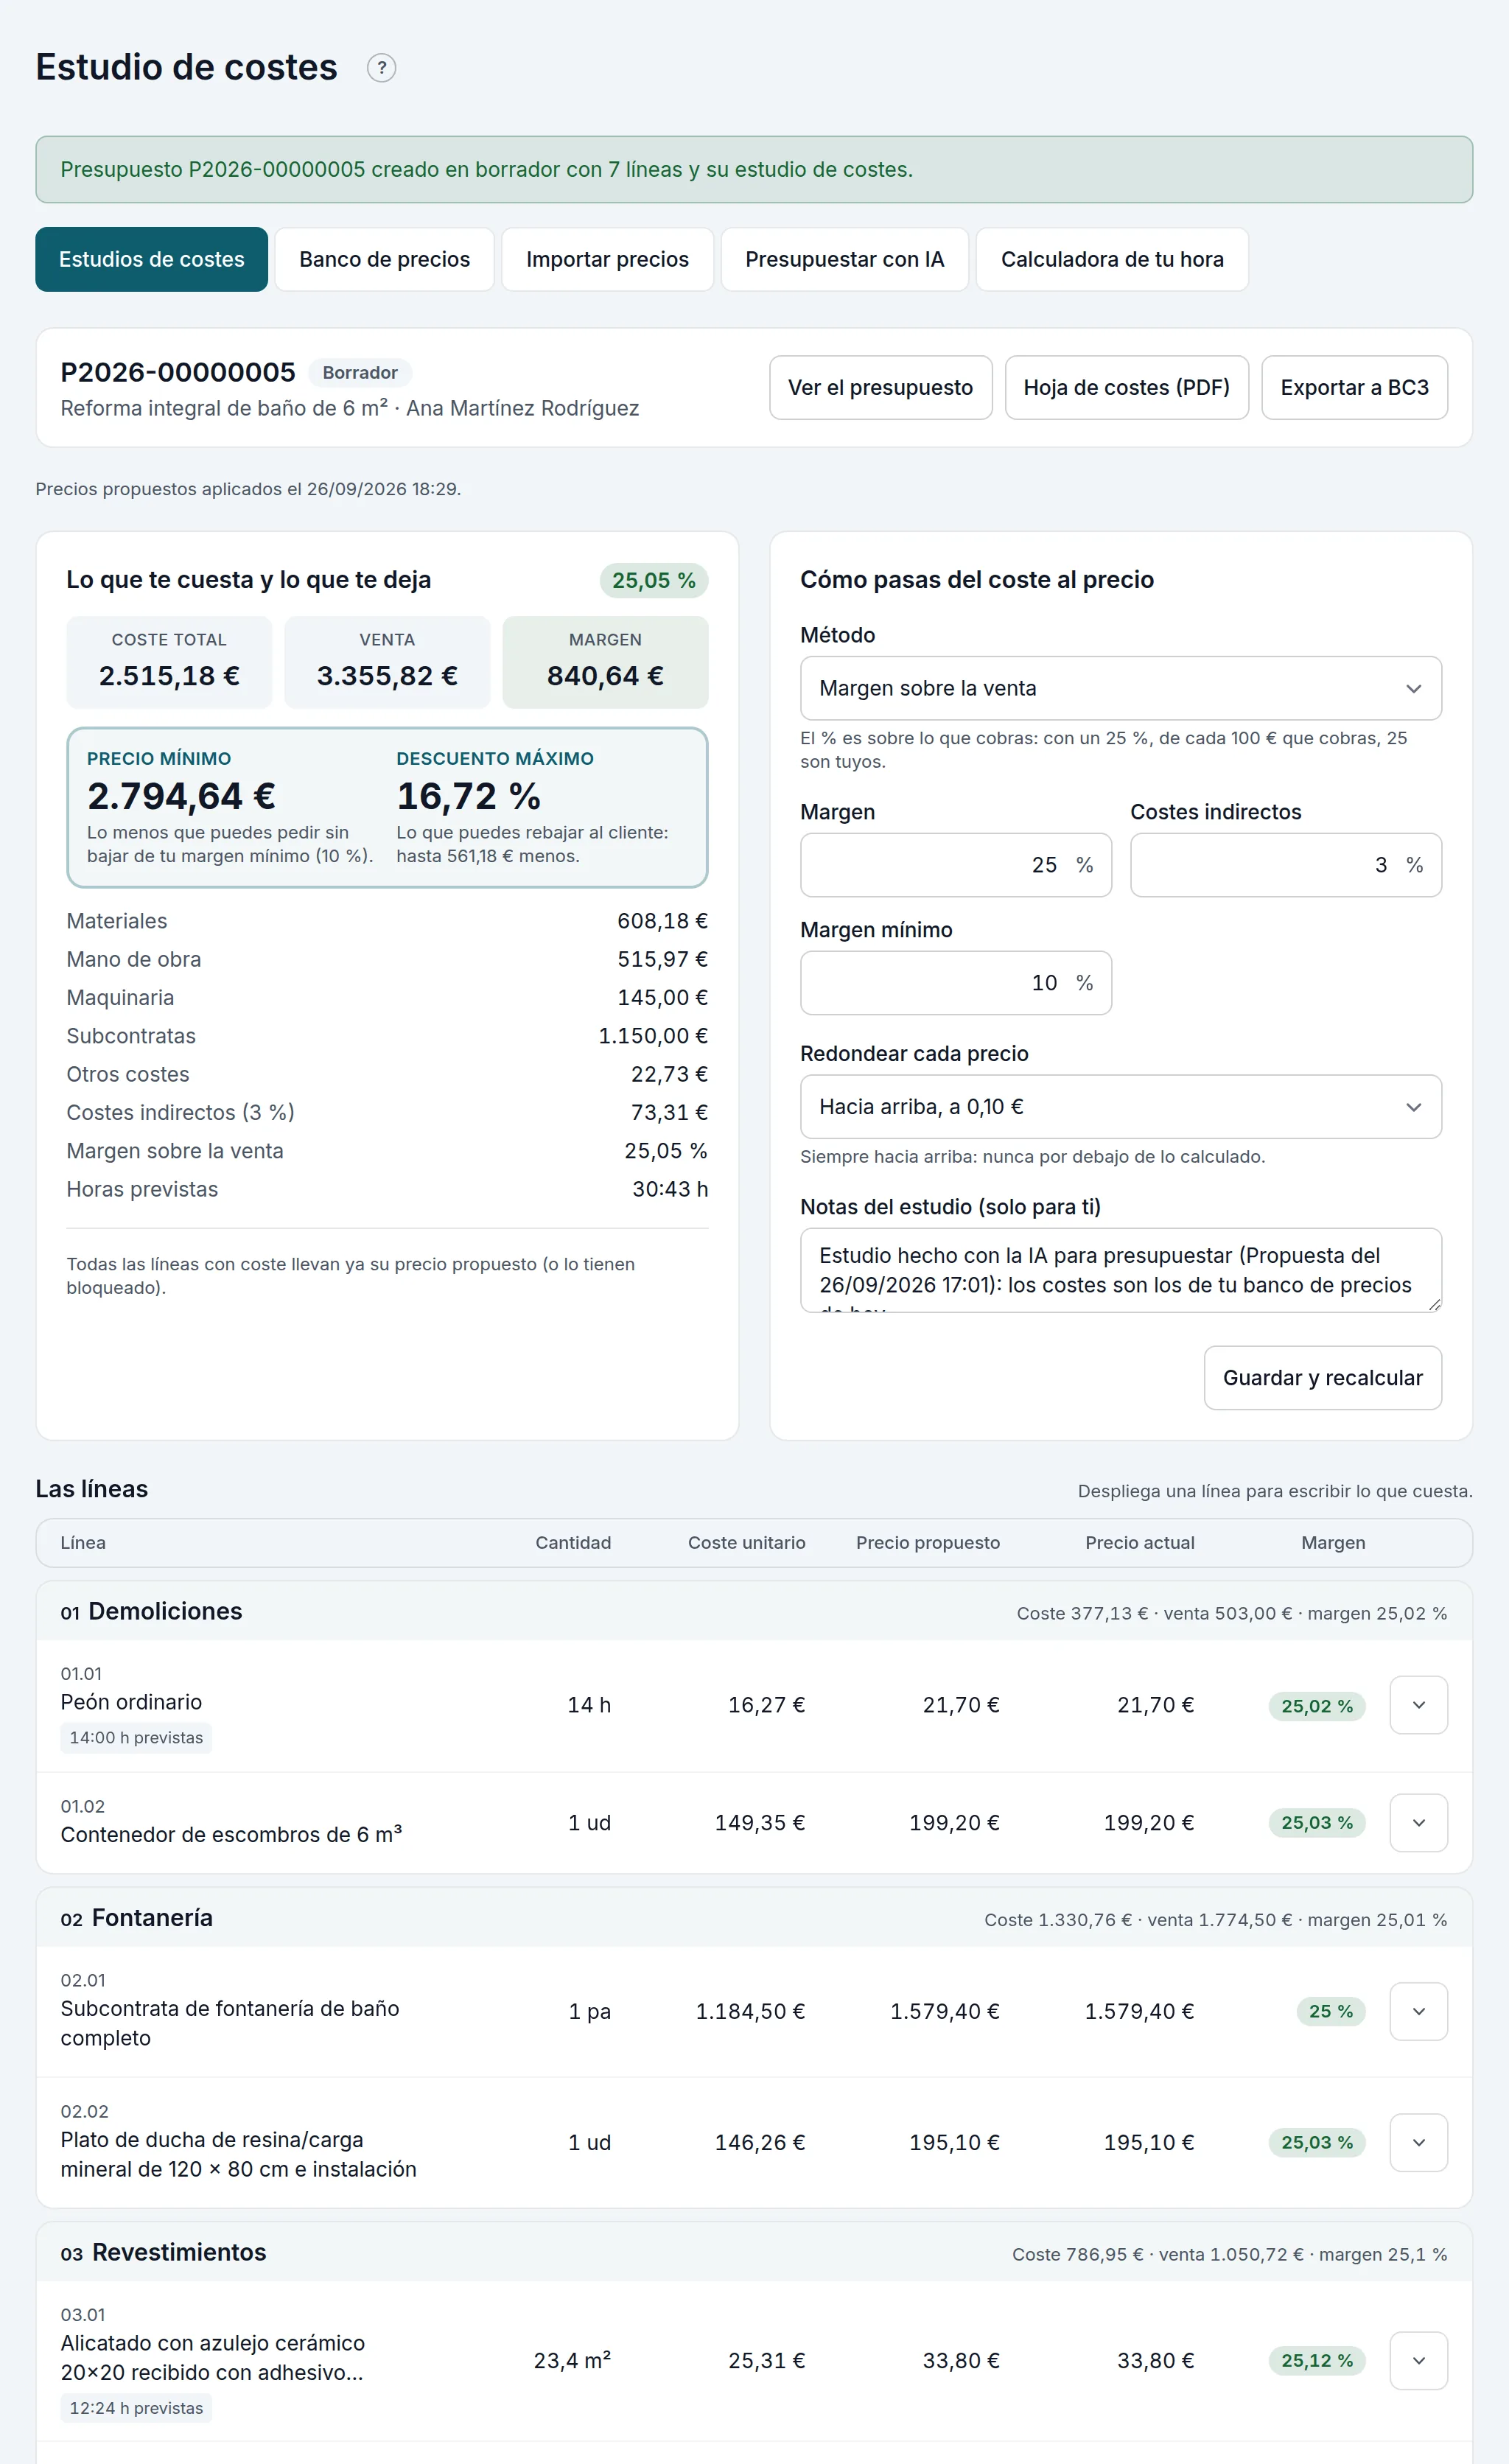This screenshot has height=2464, width=1509.
Task: Expand line 03.01 Alicatado con azulejo
Action: point(1418,2361)
